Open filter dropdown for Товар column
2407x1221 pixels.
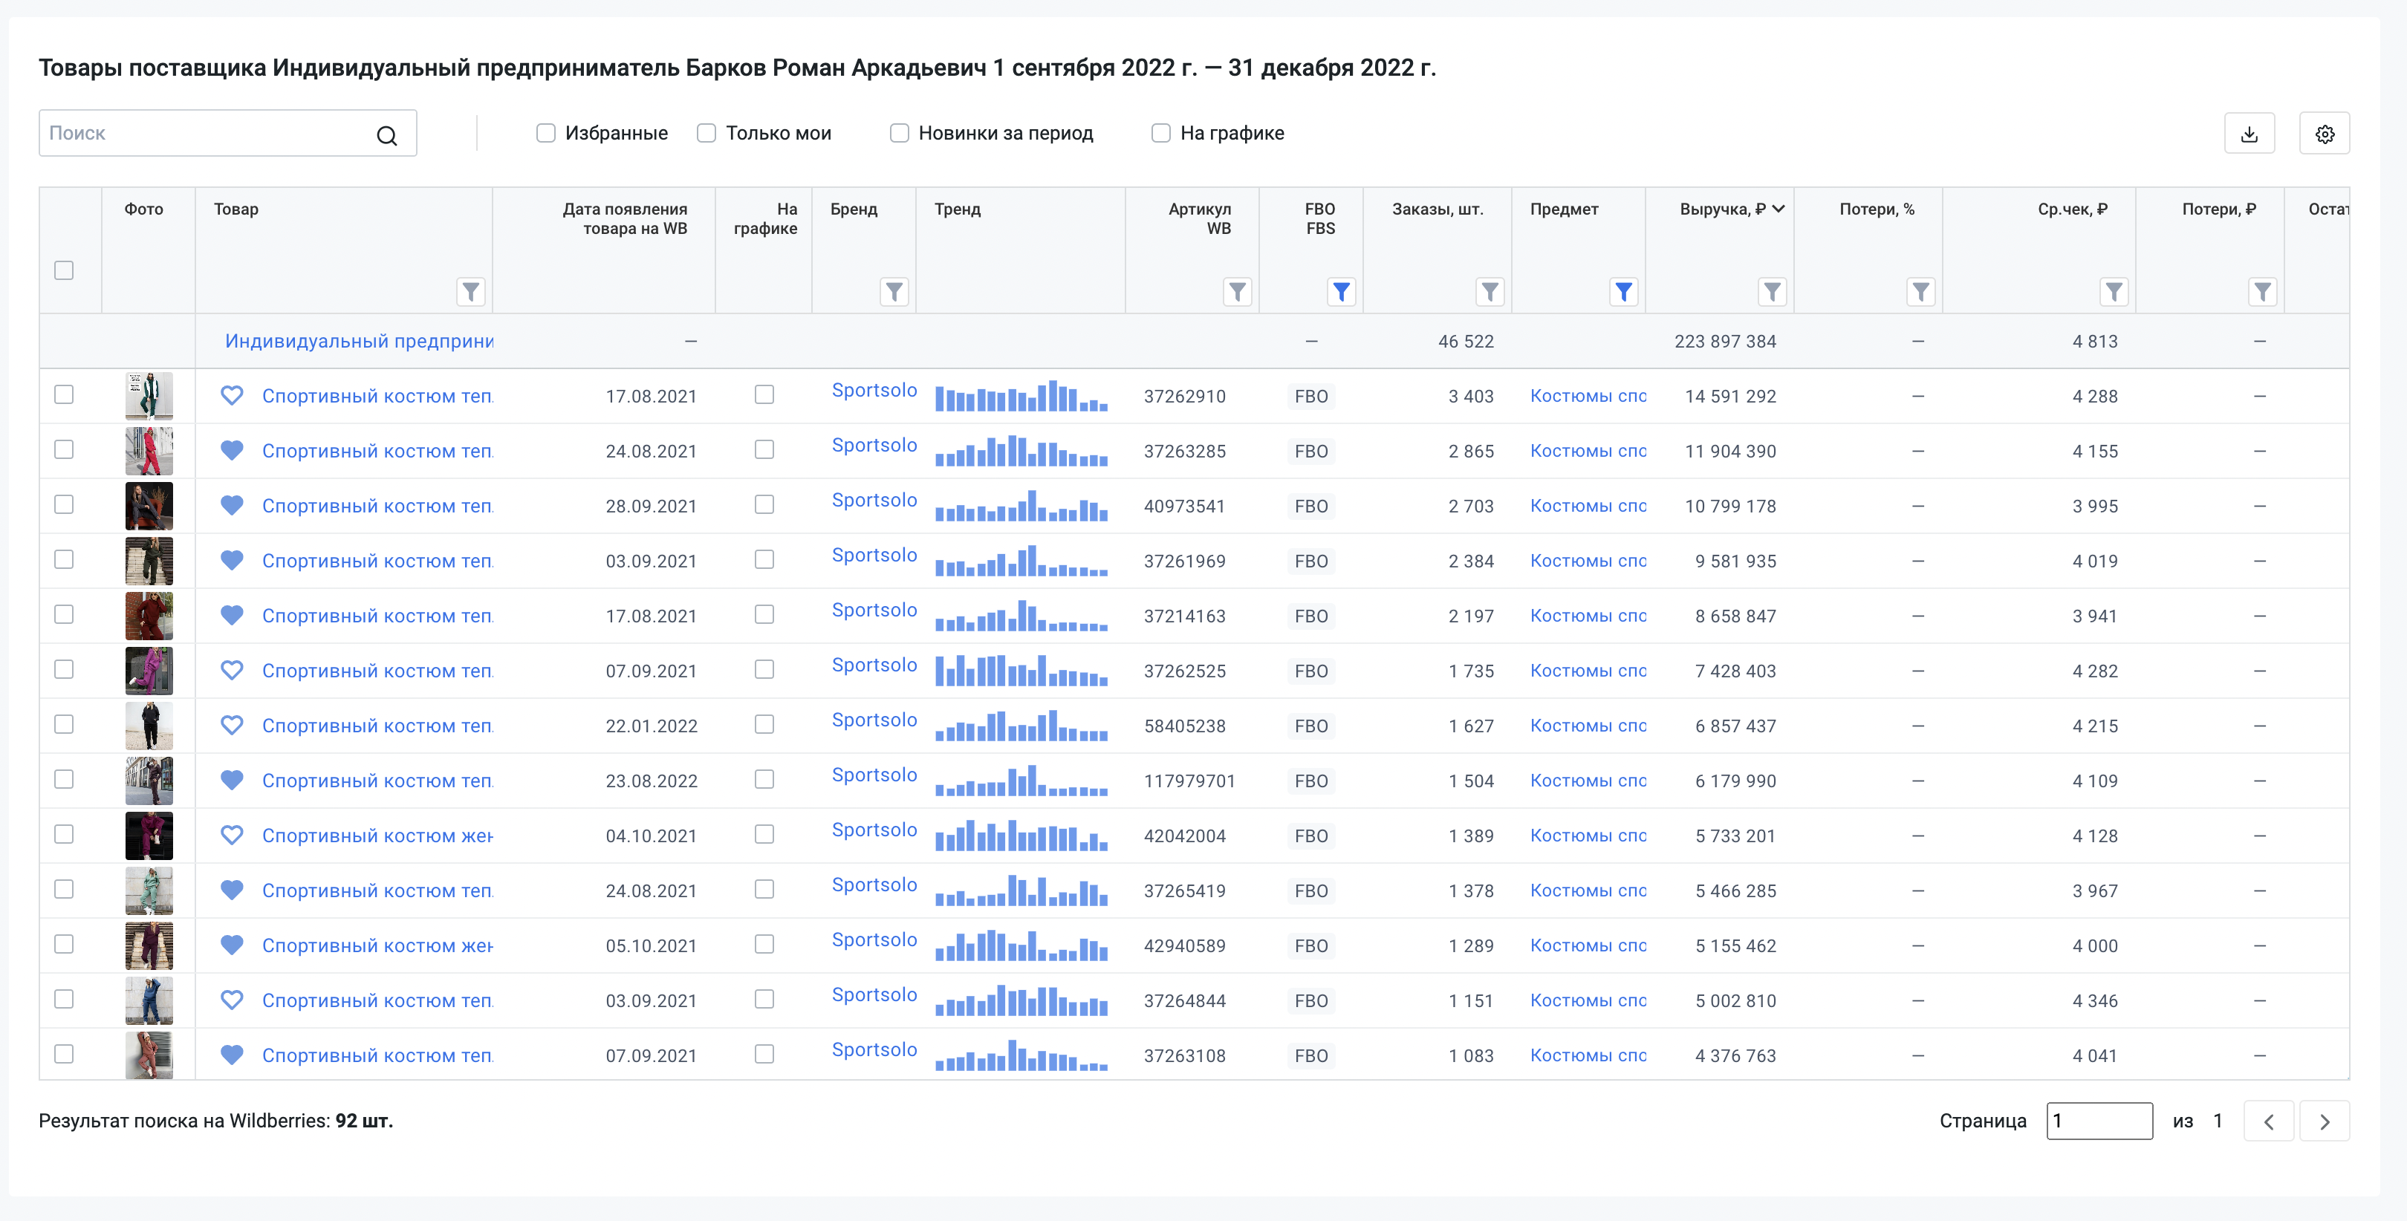tap(471, 293)
